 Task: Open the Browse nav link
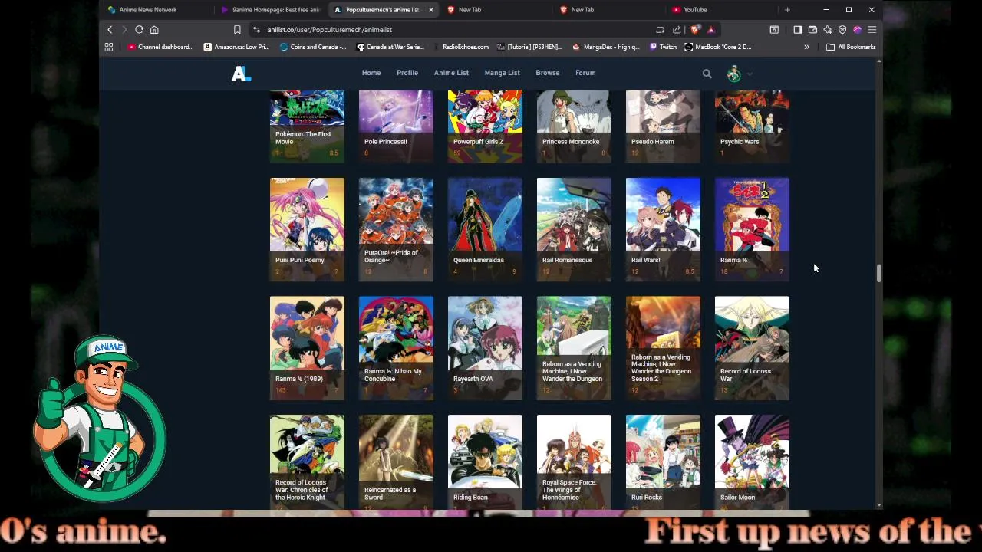[x=548, y=73]
